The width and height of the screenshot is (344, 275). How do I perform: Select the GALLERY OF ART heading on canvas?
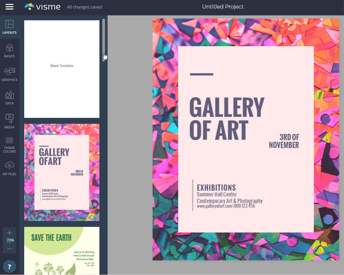[227, 119]
